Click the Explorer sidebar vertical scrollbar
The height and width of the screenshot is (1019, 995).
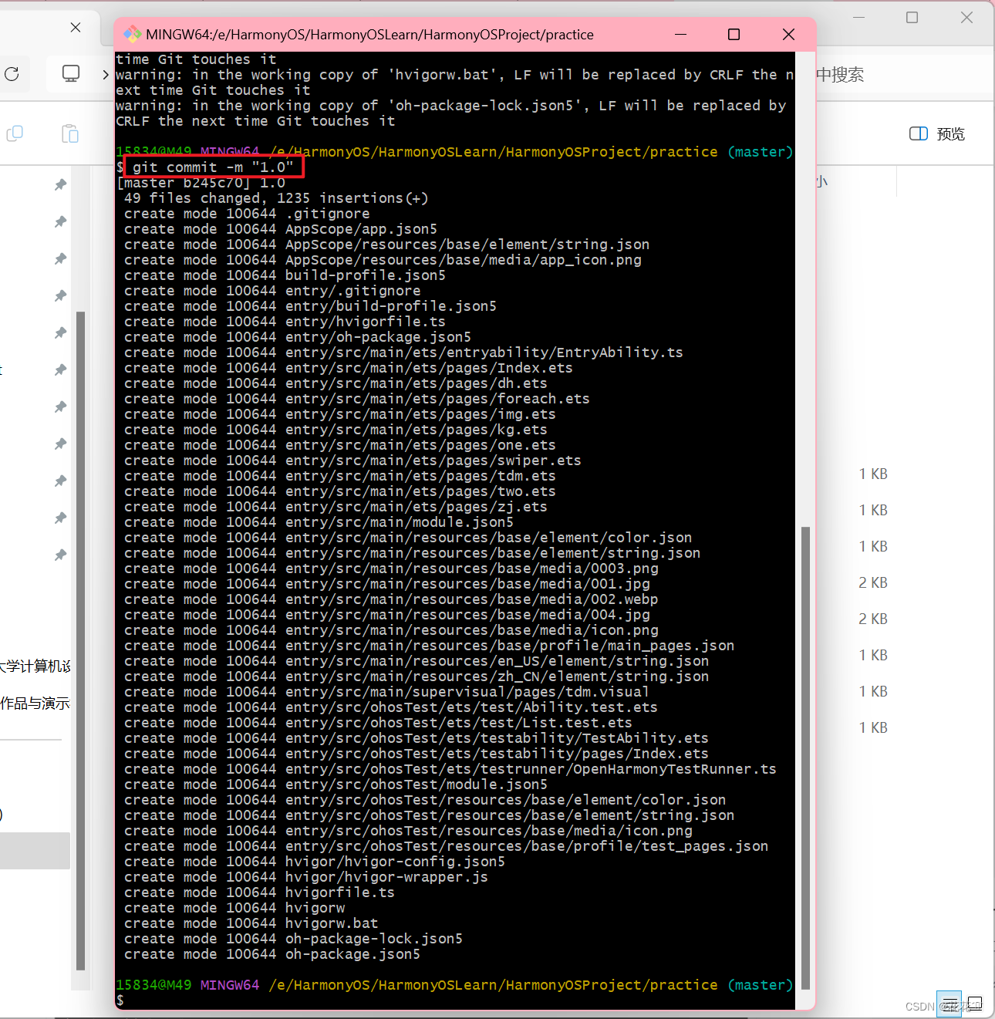[80, 640]
